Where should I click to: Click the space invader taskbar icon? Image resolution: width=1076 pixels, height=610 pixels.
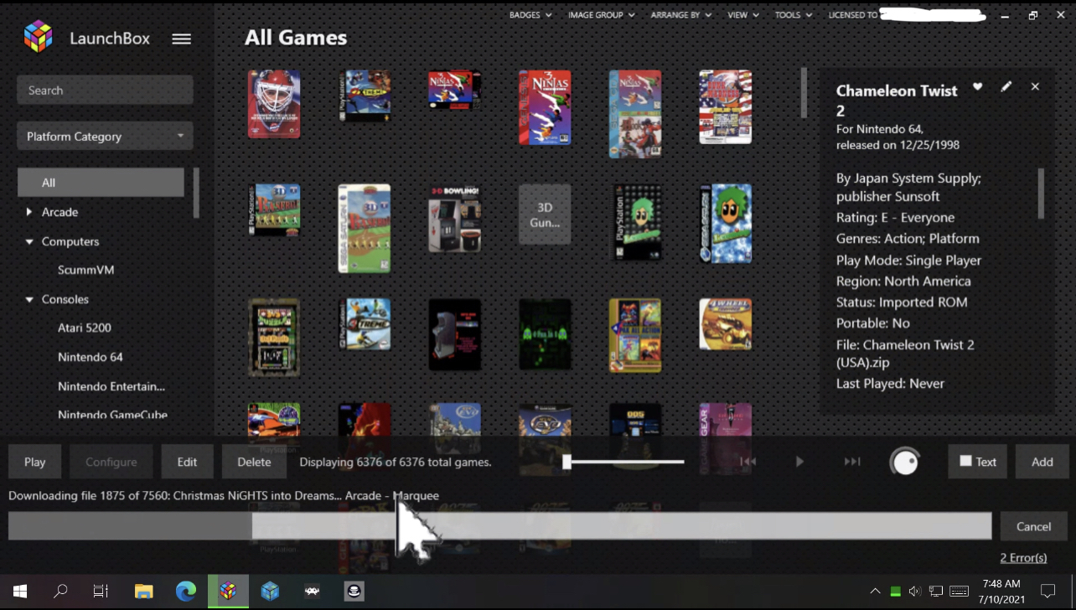tap(312, 592)
